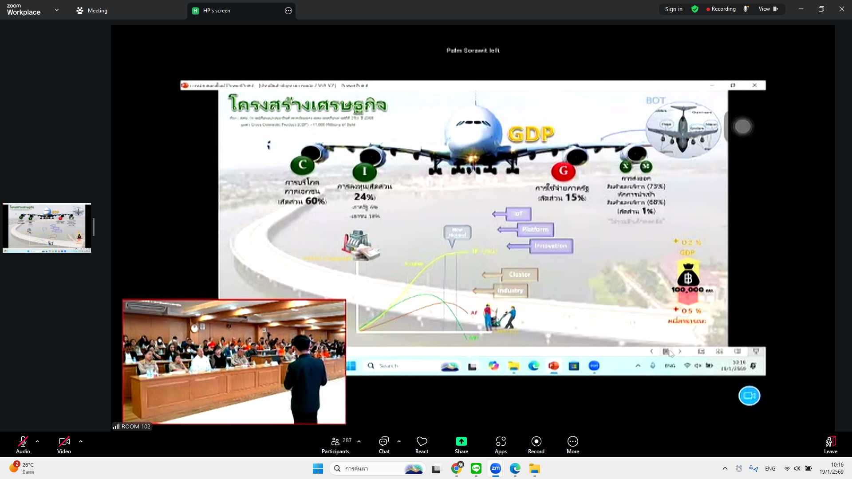Unmute using the Audio microphone icon
The height and width of the screenshot is (479, 852).
(23, 442)
